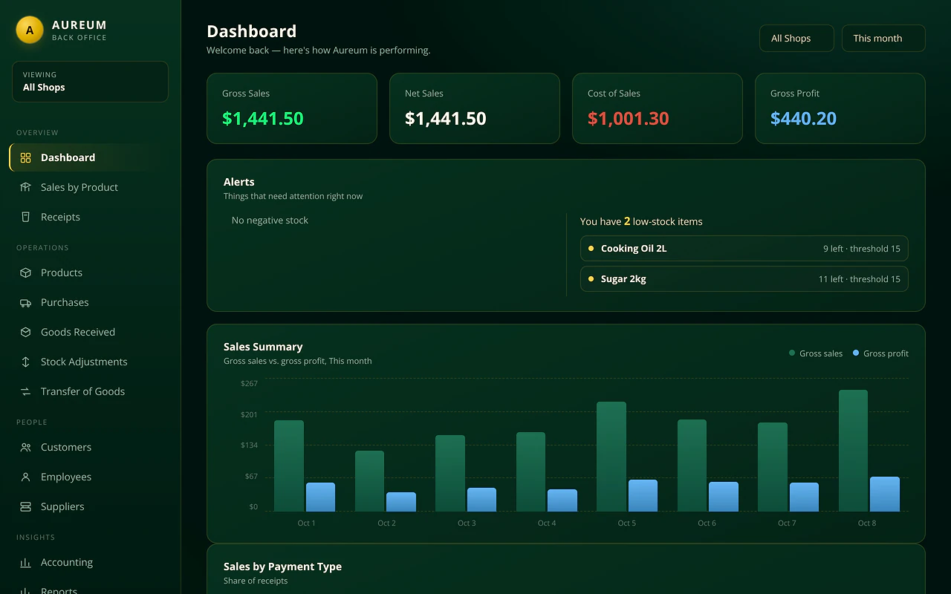Toggle Gross sales legend swatch

click(x=792, y=353)
